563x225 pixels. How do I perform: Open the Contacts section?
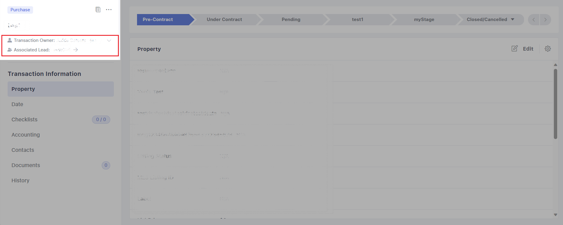tap(61, 150)
